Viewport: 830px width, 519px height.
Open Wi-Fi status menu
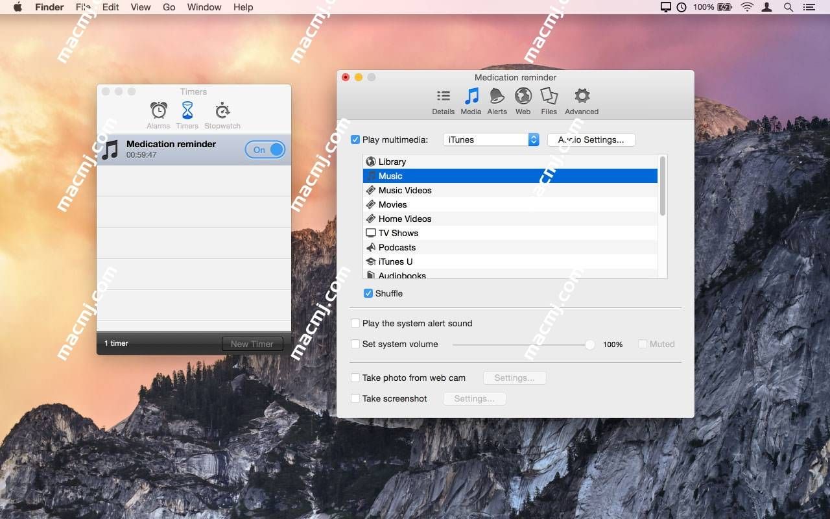747,7
